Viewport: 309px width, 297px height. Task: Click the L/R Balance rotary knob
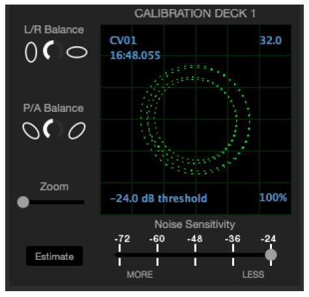click(53, 50)
